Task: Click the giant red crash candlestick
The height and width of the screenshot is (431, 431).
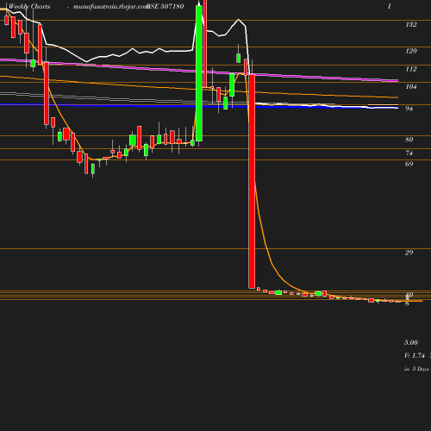Action: point(252,181)
